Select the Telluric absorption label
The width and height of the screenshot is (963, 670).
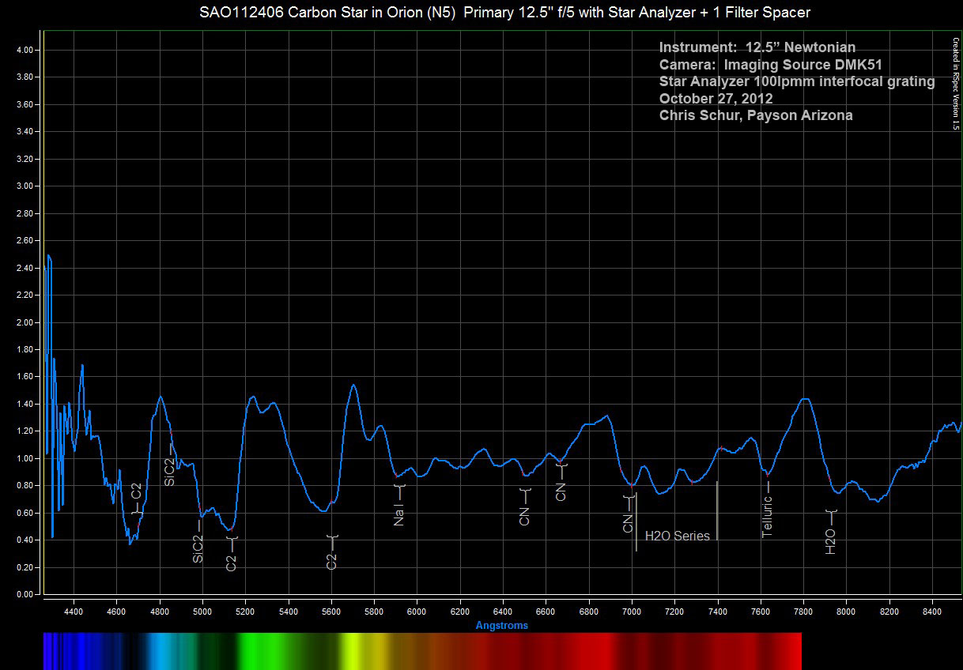(x=767, y=521)
